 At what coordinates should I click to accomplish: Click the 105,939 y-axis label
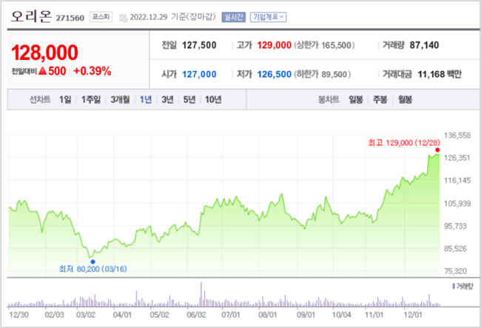(x=457, y=204)
